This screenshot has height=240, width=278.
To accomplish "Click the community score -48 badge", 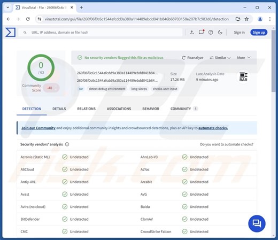I will coord(51,88).
